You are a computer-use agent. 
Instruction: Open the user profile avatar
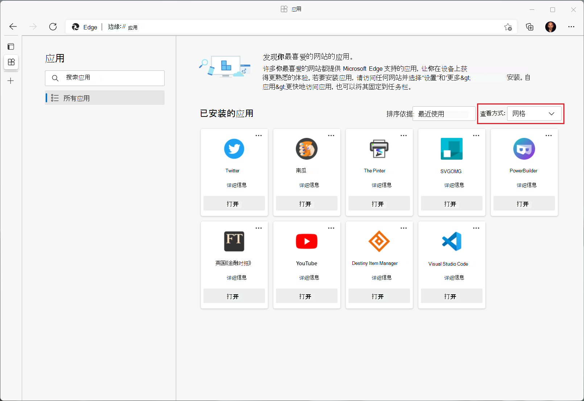click(x=551, y=27)
